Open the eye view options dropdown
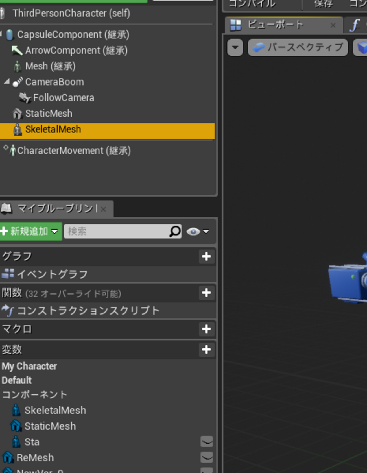 click(x=198, y=232)
